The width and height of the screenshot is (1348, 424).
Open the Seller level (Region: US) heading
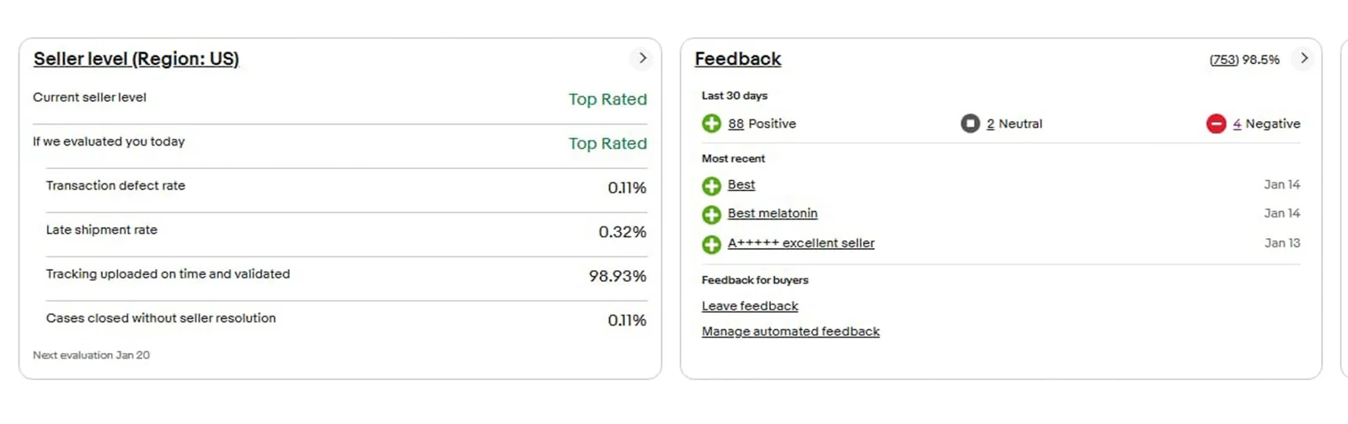tap(136, 59)
